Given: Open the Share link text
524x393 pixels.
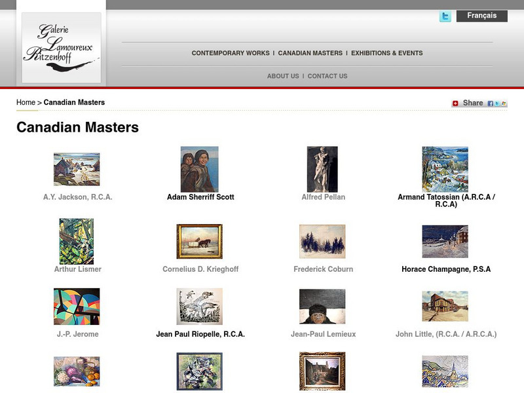Looking at the screenshot, I should 472,103.
